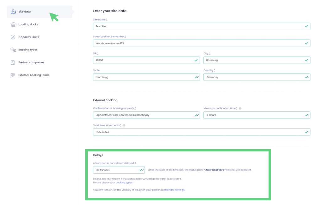This screenshot has width=315, height=205.
Task: Open the Country dropdown showing Germany
Action: click(x=256, y=77)
